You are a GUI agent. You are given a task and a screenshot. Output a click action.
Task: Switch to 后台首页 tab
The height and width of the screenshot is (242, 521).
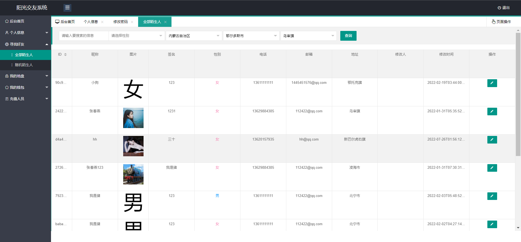65,22
